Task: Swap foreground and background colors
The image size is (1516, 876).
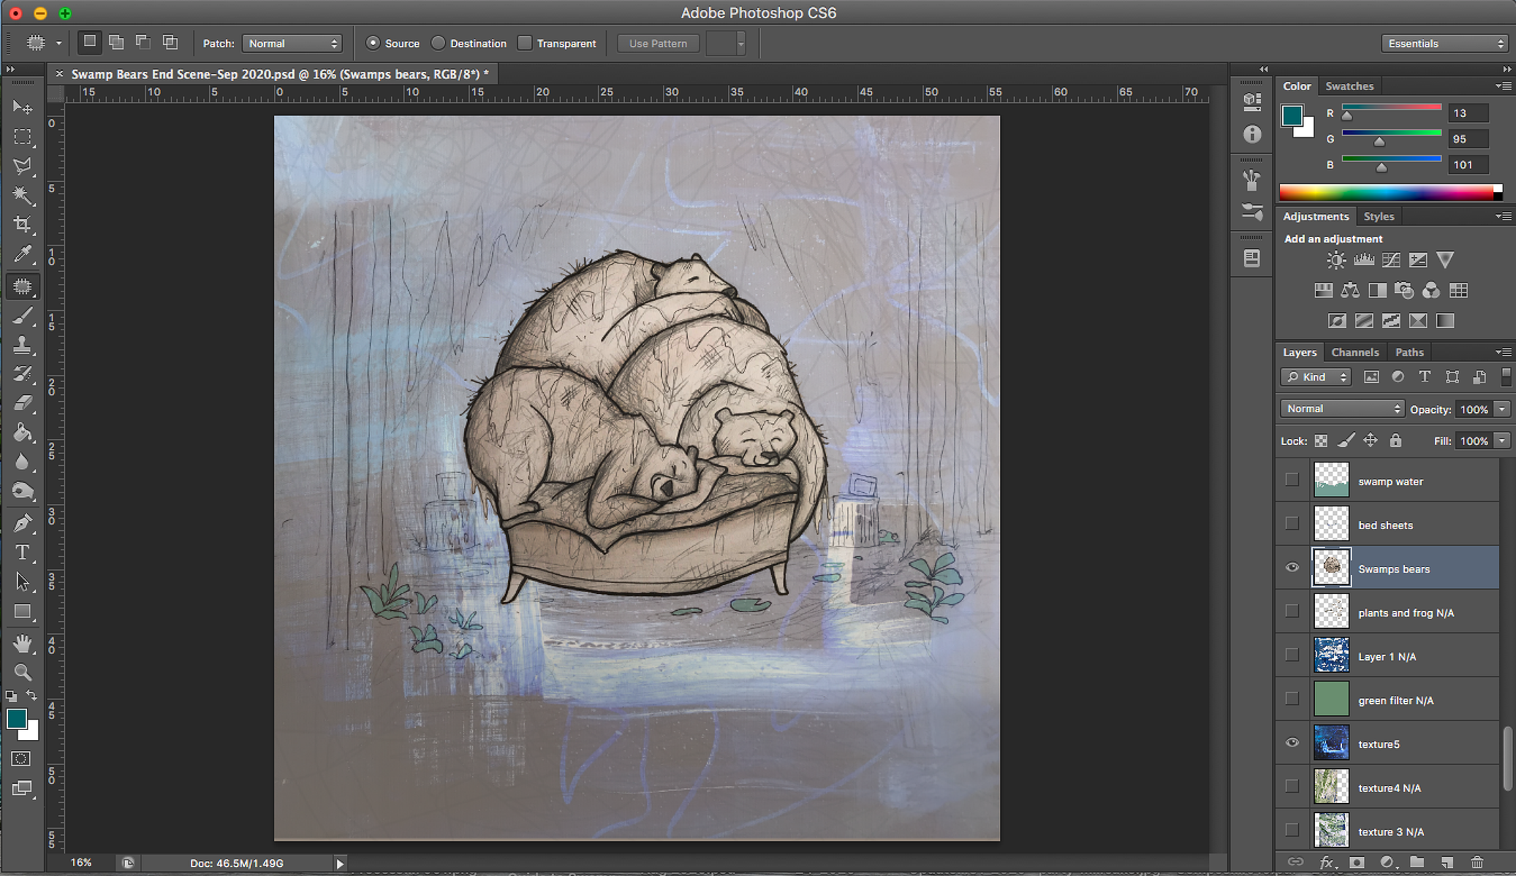Action: pos(31,696)
